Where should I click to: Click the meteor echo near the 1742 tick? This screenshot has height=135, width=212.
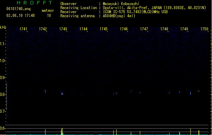(45, 91)
